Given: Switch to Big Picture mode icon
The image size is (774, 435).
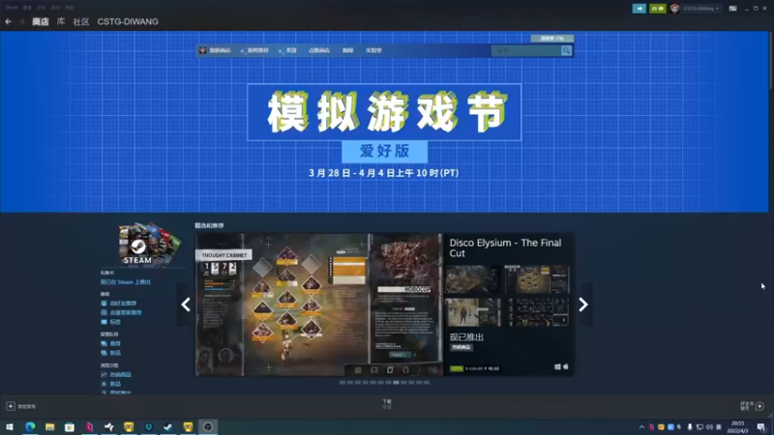Looking at the screenshot, I should pyautogui.click(x=733, y=9).
